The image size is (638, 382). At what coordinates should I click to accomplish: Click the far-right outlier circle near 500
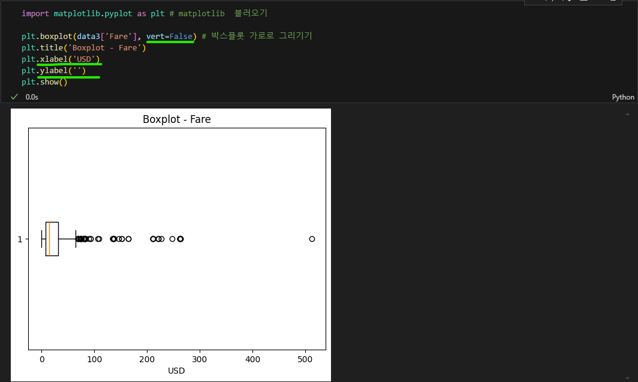[312, 239]
